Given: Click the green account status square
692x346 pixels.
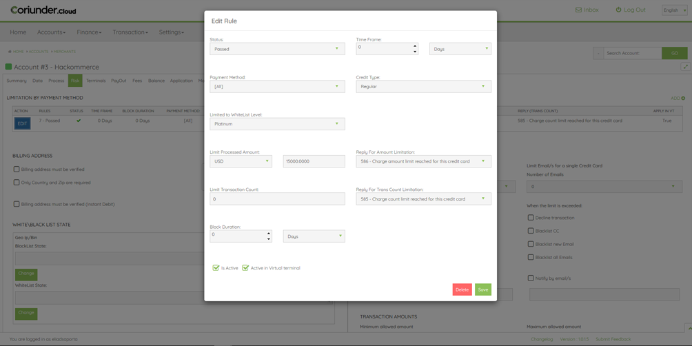Looking at the screenshot, I should [8, 67].
